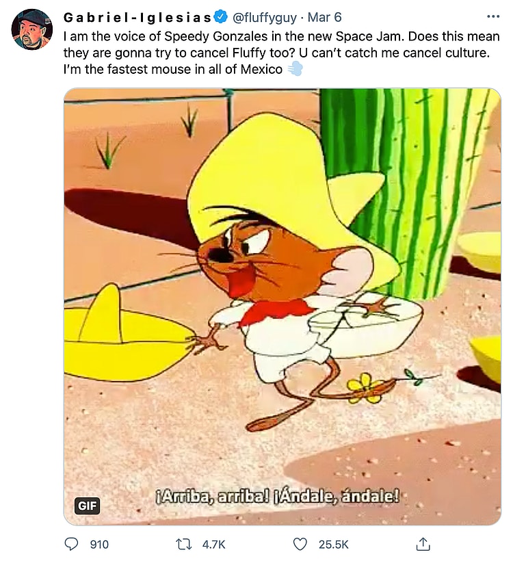513x561 pixels.
Task: Click the share upload icon
Action: click(423, 544)
